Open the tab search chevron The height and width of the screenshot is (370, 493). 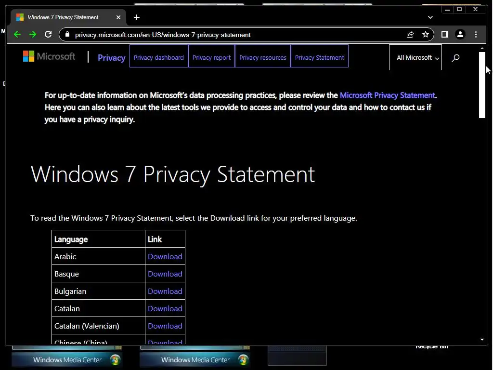[x=430, y=17]
